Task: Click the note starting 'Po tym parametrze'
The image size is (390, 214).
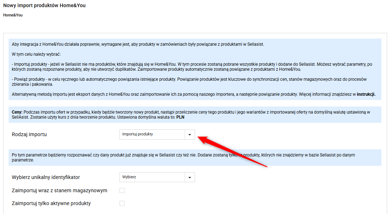Action: click(x=183, y=158)
